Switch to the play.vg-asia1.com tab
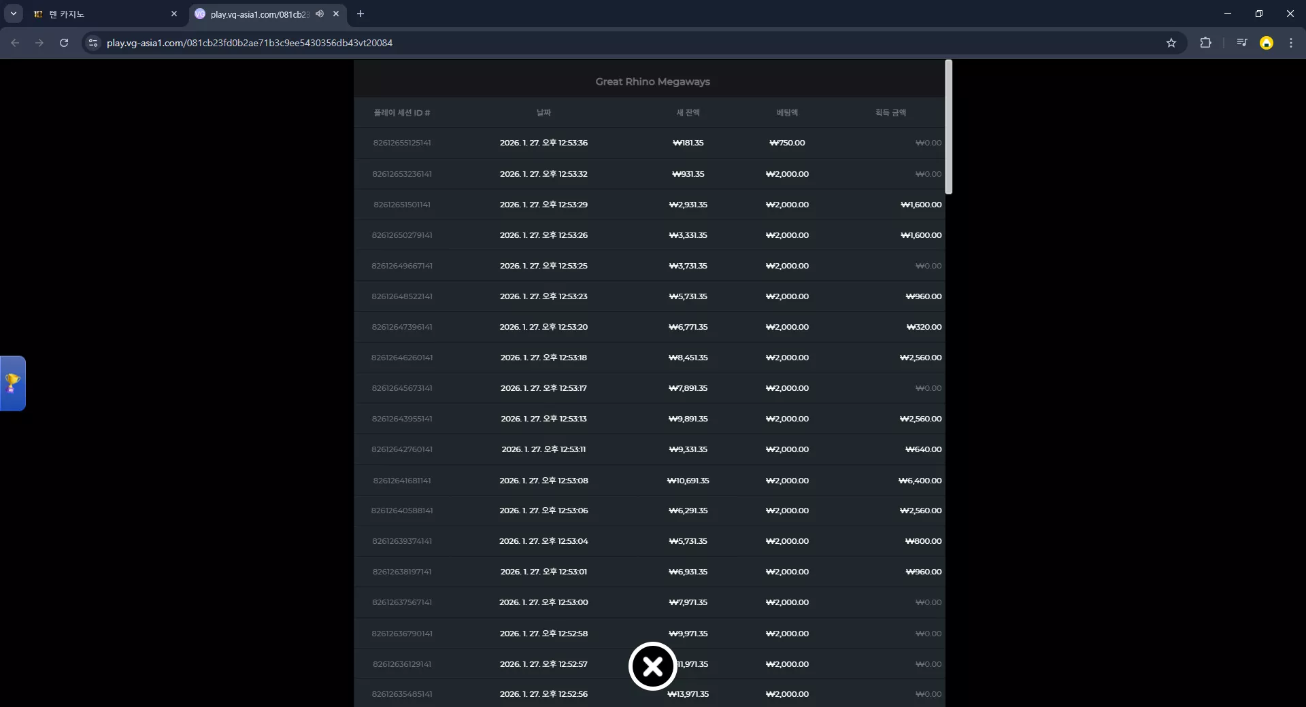 [267, 14]
